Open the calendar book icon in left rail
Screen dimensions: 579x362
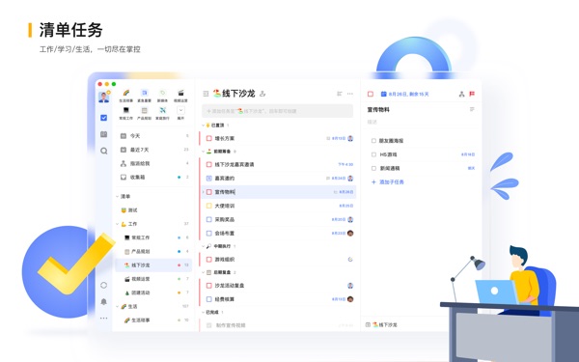[104, 134]
